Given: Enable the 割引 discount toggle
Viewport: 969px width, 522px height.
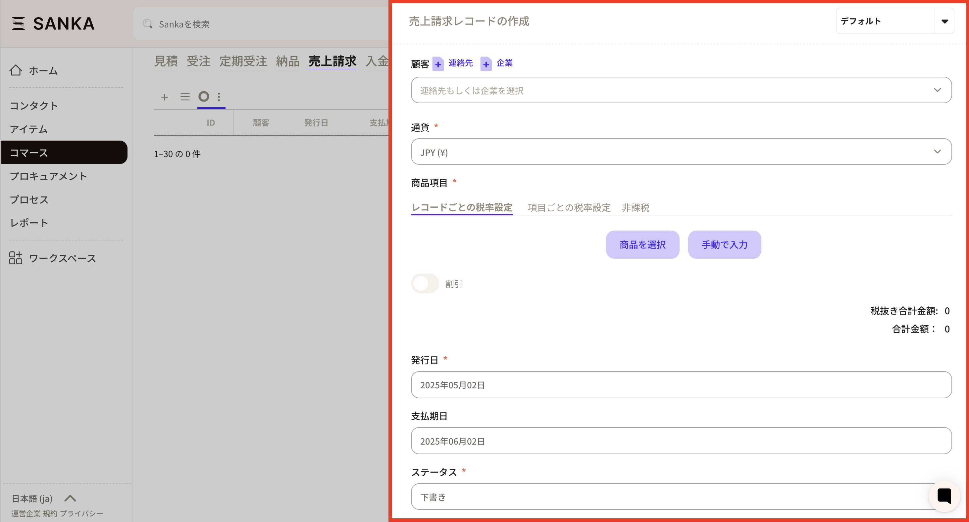Looking at the screenshot, I should (425, 283).
